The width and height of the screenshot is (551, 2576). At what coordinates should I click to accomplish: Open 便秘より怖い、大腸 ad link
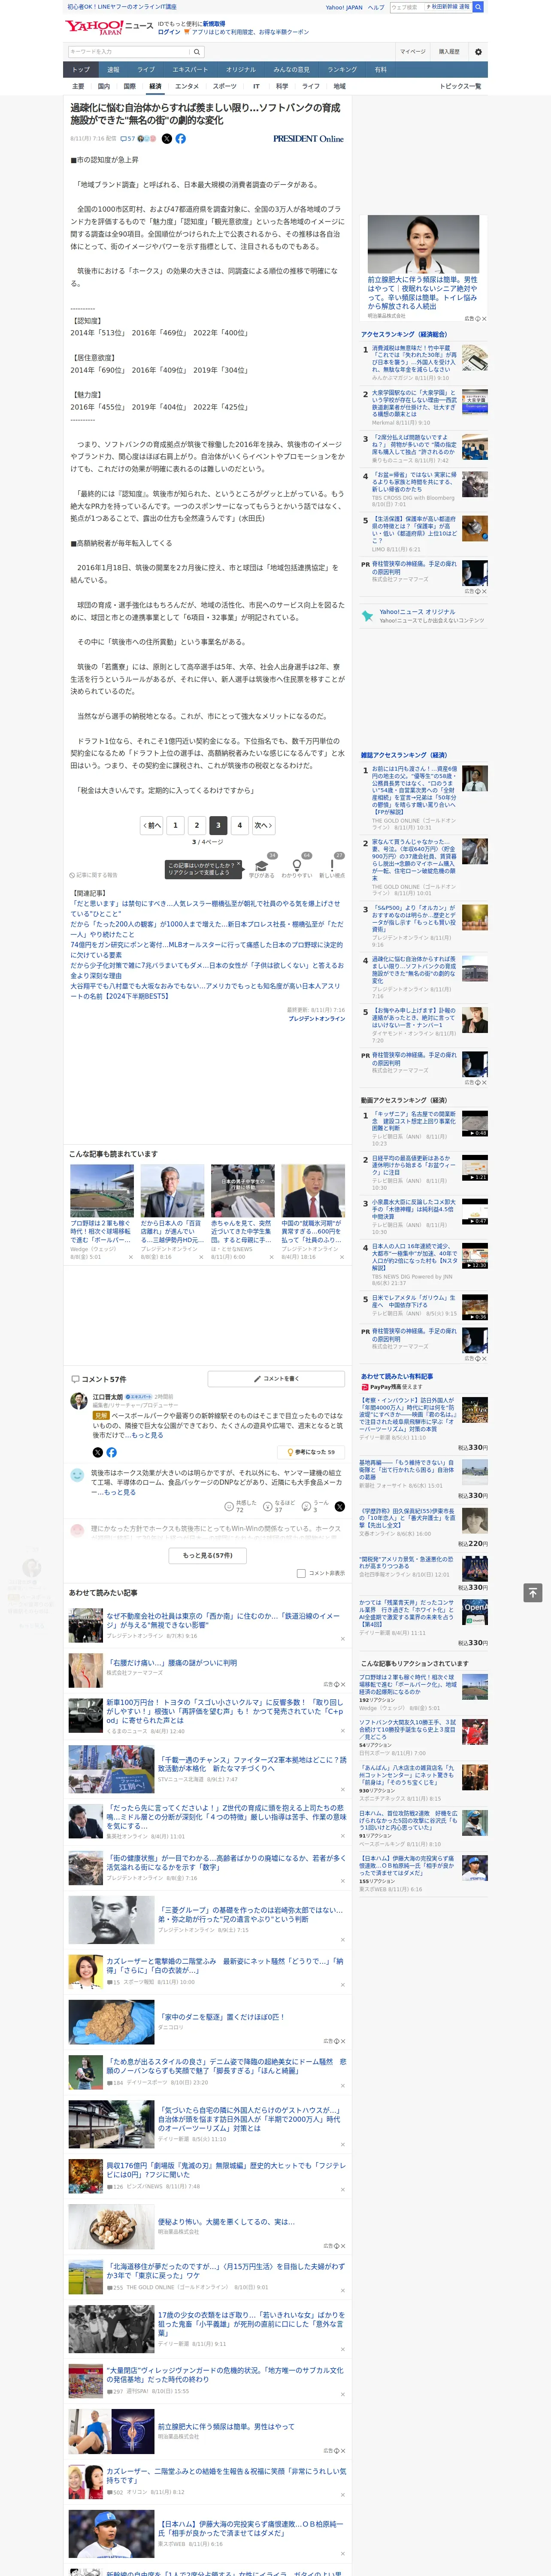[x=226, y=2221]
